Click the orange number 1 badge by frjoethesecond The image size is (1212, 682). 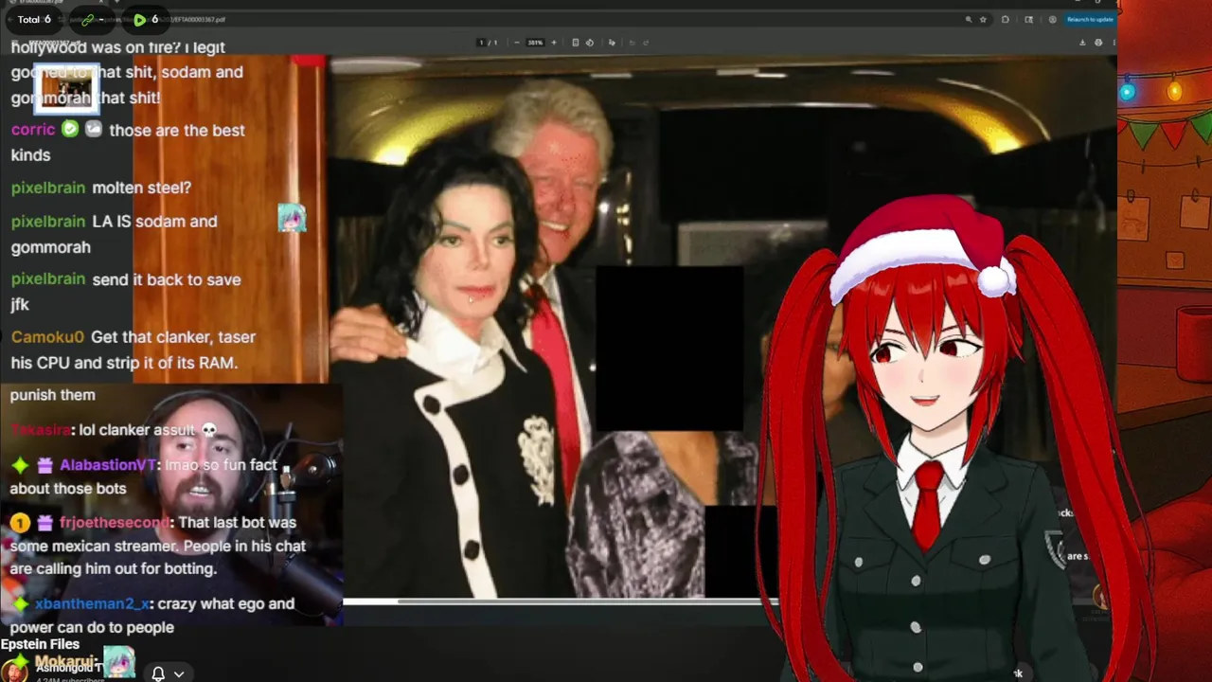[x=20, y=522]
